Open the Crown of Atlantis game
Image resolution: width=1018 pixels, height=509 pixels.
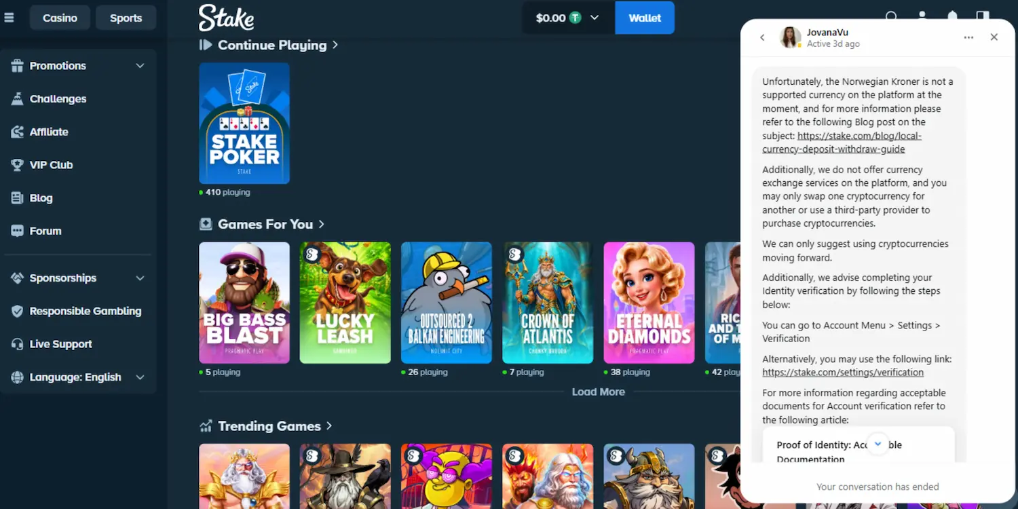click(548, 303)
